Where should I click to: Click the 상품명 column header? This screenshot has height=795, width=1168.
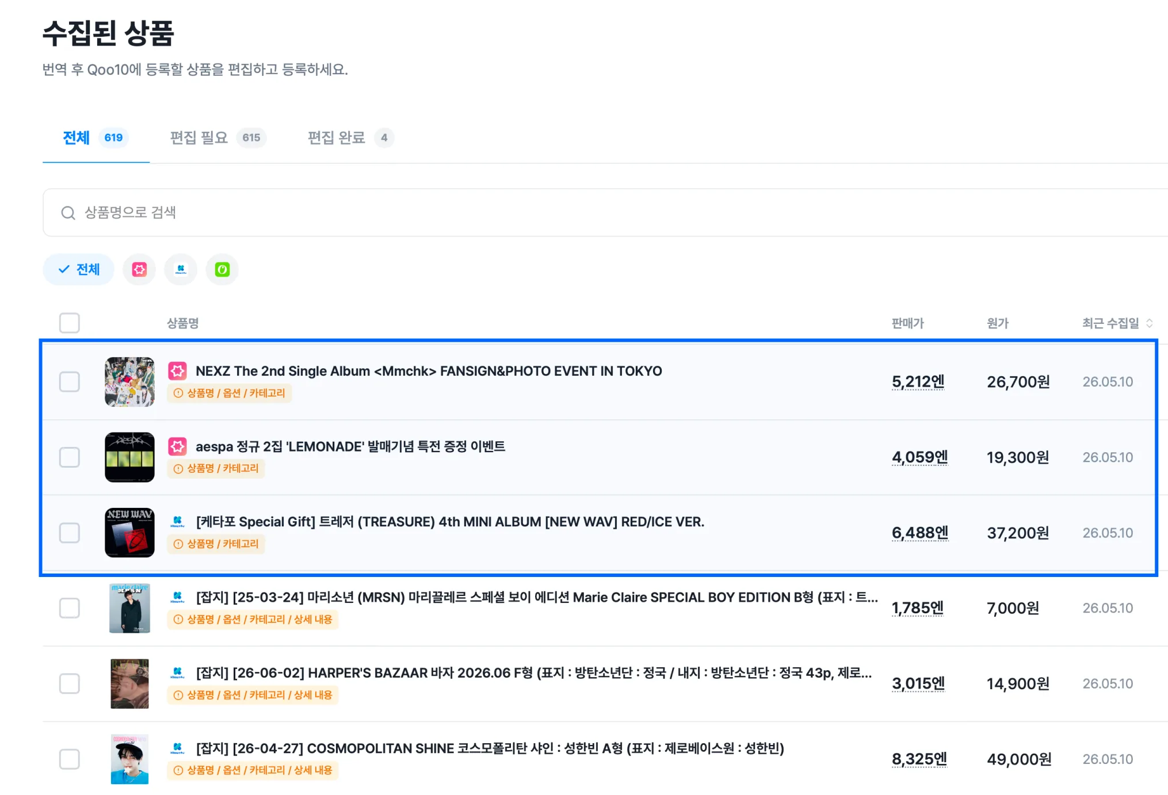click(x=182, y=323)
